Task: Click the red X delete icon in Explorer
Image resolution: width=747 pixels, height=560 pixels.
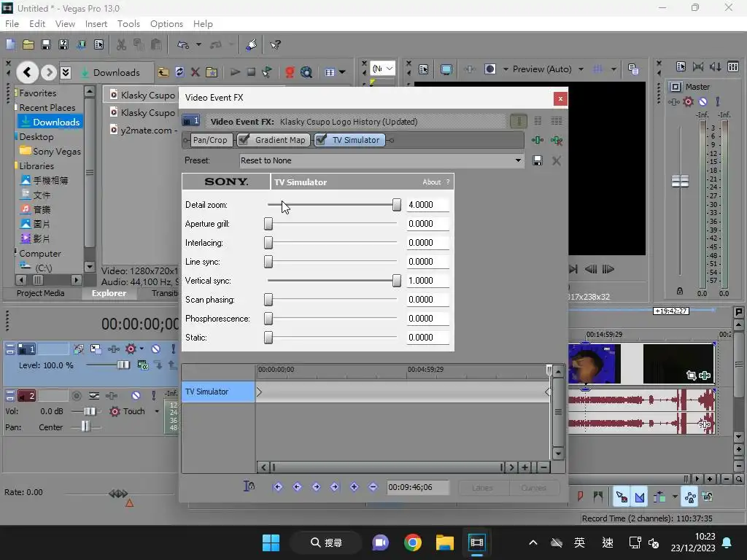Action: [195, 72]
